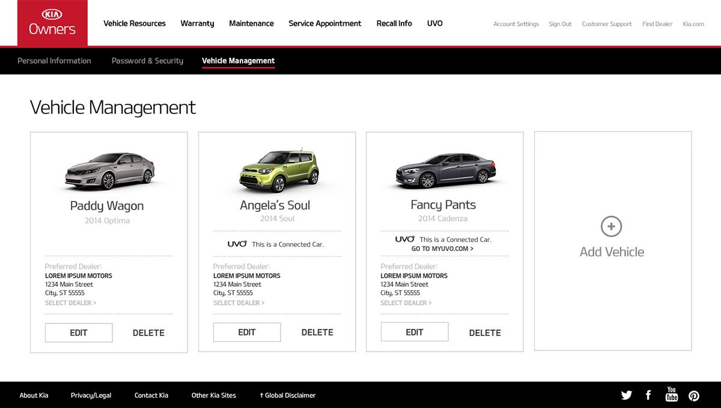Viewport: 721px width, 408px height.
Task: Open Account Settings link
Action: (516, 24)
